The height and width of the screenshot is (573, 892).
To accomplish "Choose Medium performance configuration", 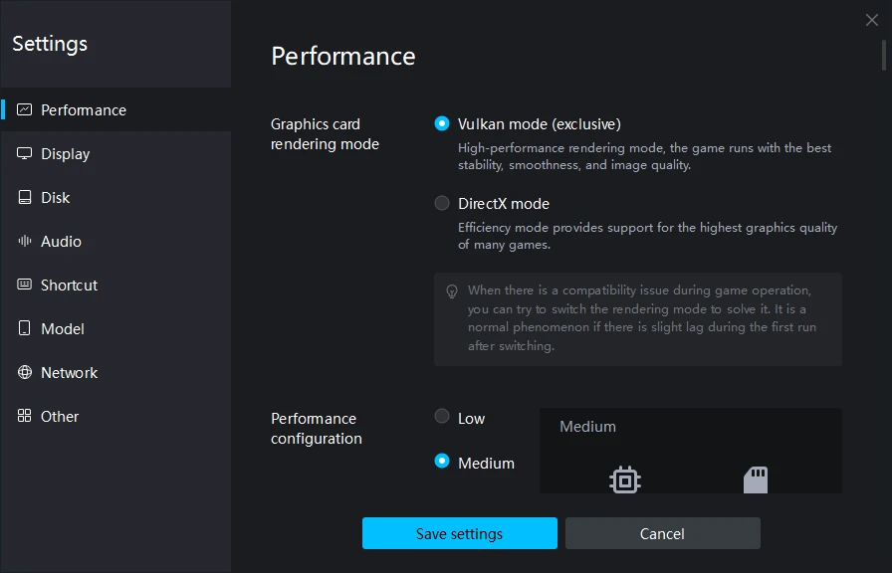I will (442, 462).
